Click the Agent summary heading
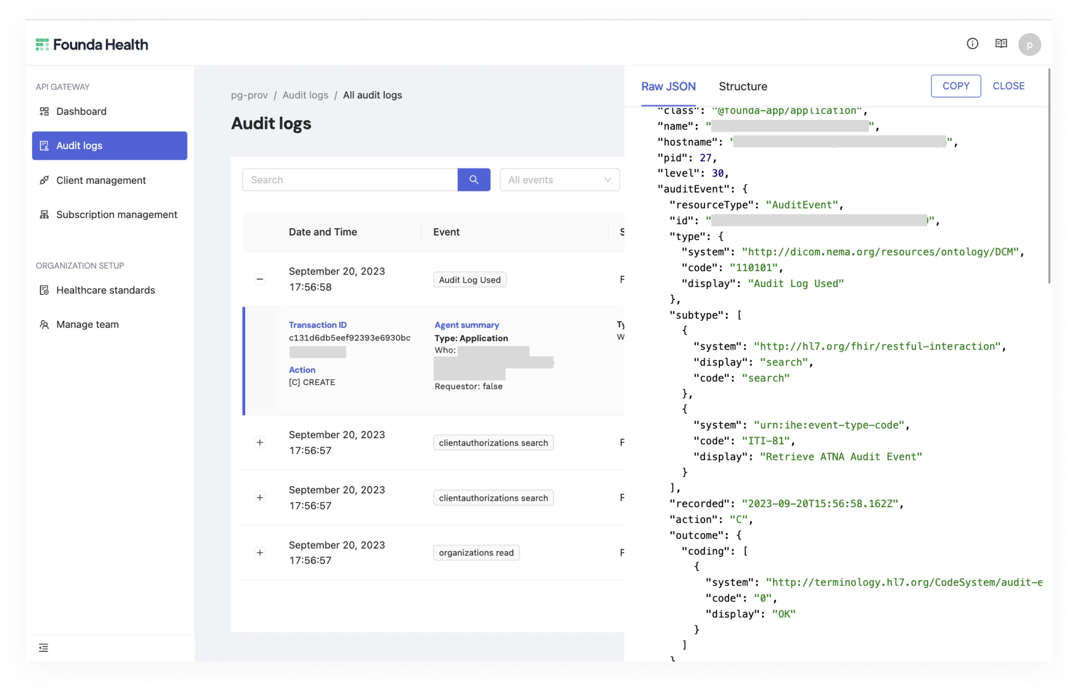1078x694 pixels. tap(467, 325)
